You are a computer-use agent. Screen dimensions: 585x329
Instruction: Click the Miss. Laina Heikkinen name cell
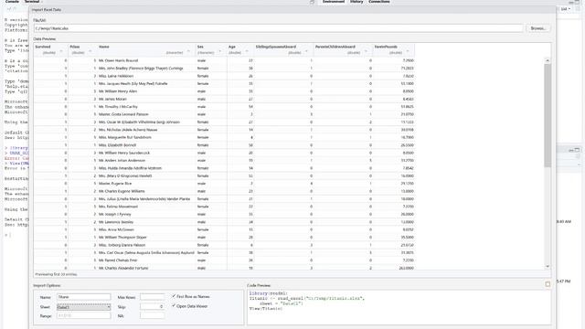(x=116, y=76)
